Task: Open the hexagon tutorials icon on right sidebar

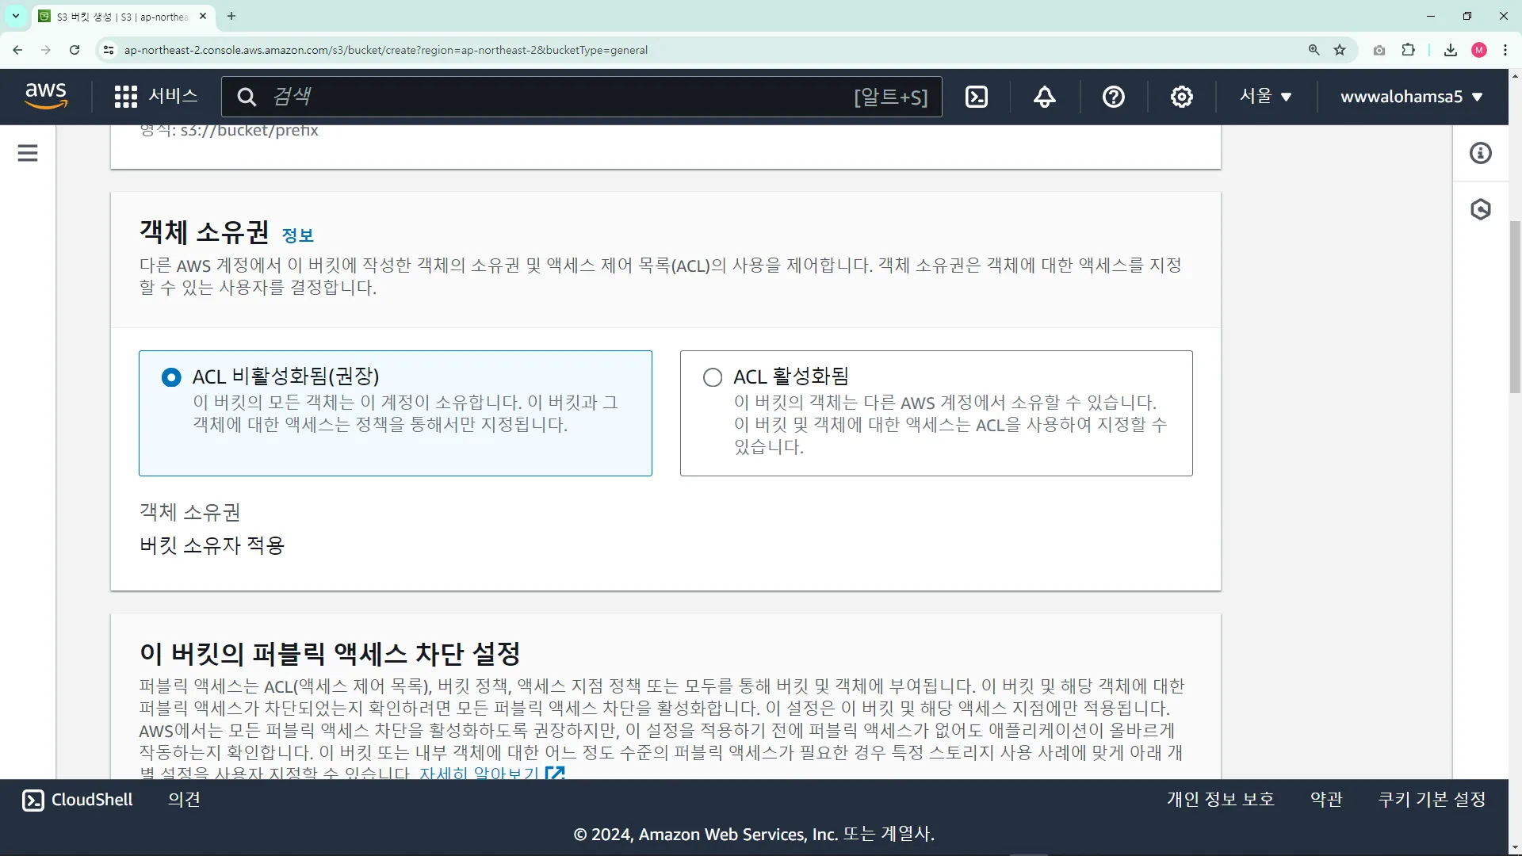Action: click(1480, 209)
